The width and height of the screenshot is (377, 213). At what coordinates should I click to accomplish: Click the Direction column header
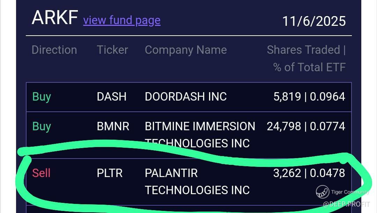pyautogui.click(x=54, y=50)
